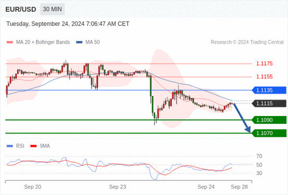Click the 9MA red legend swatch
The image size is (288, 195).
pos(33,146)
